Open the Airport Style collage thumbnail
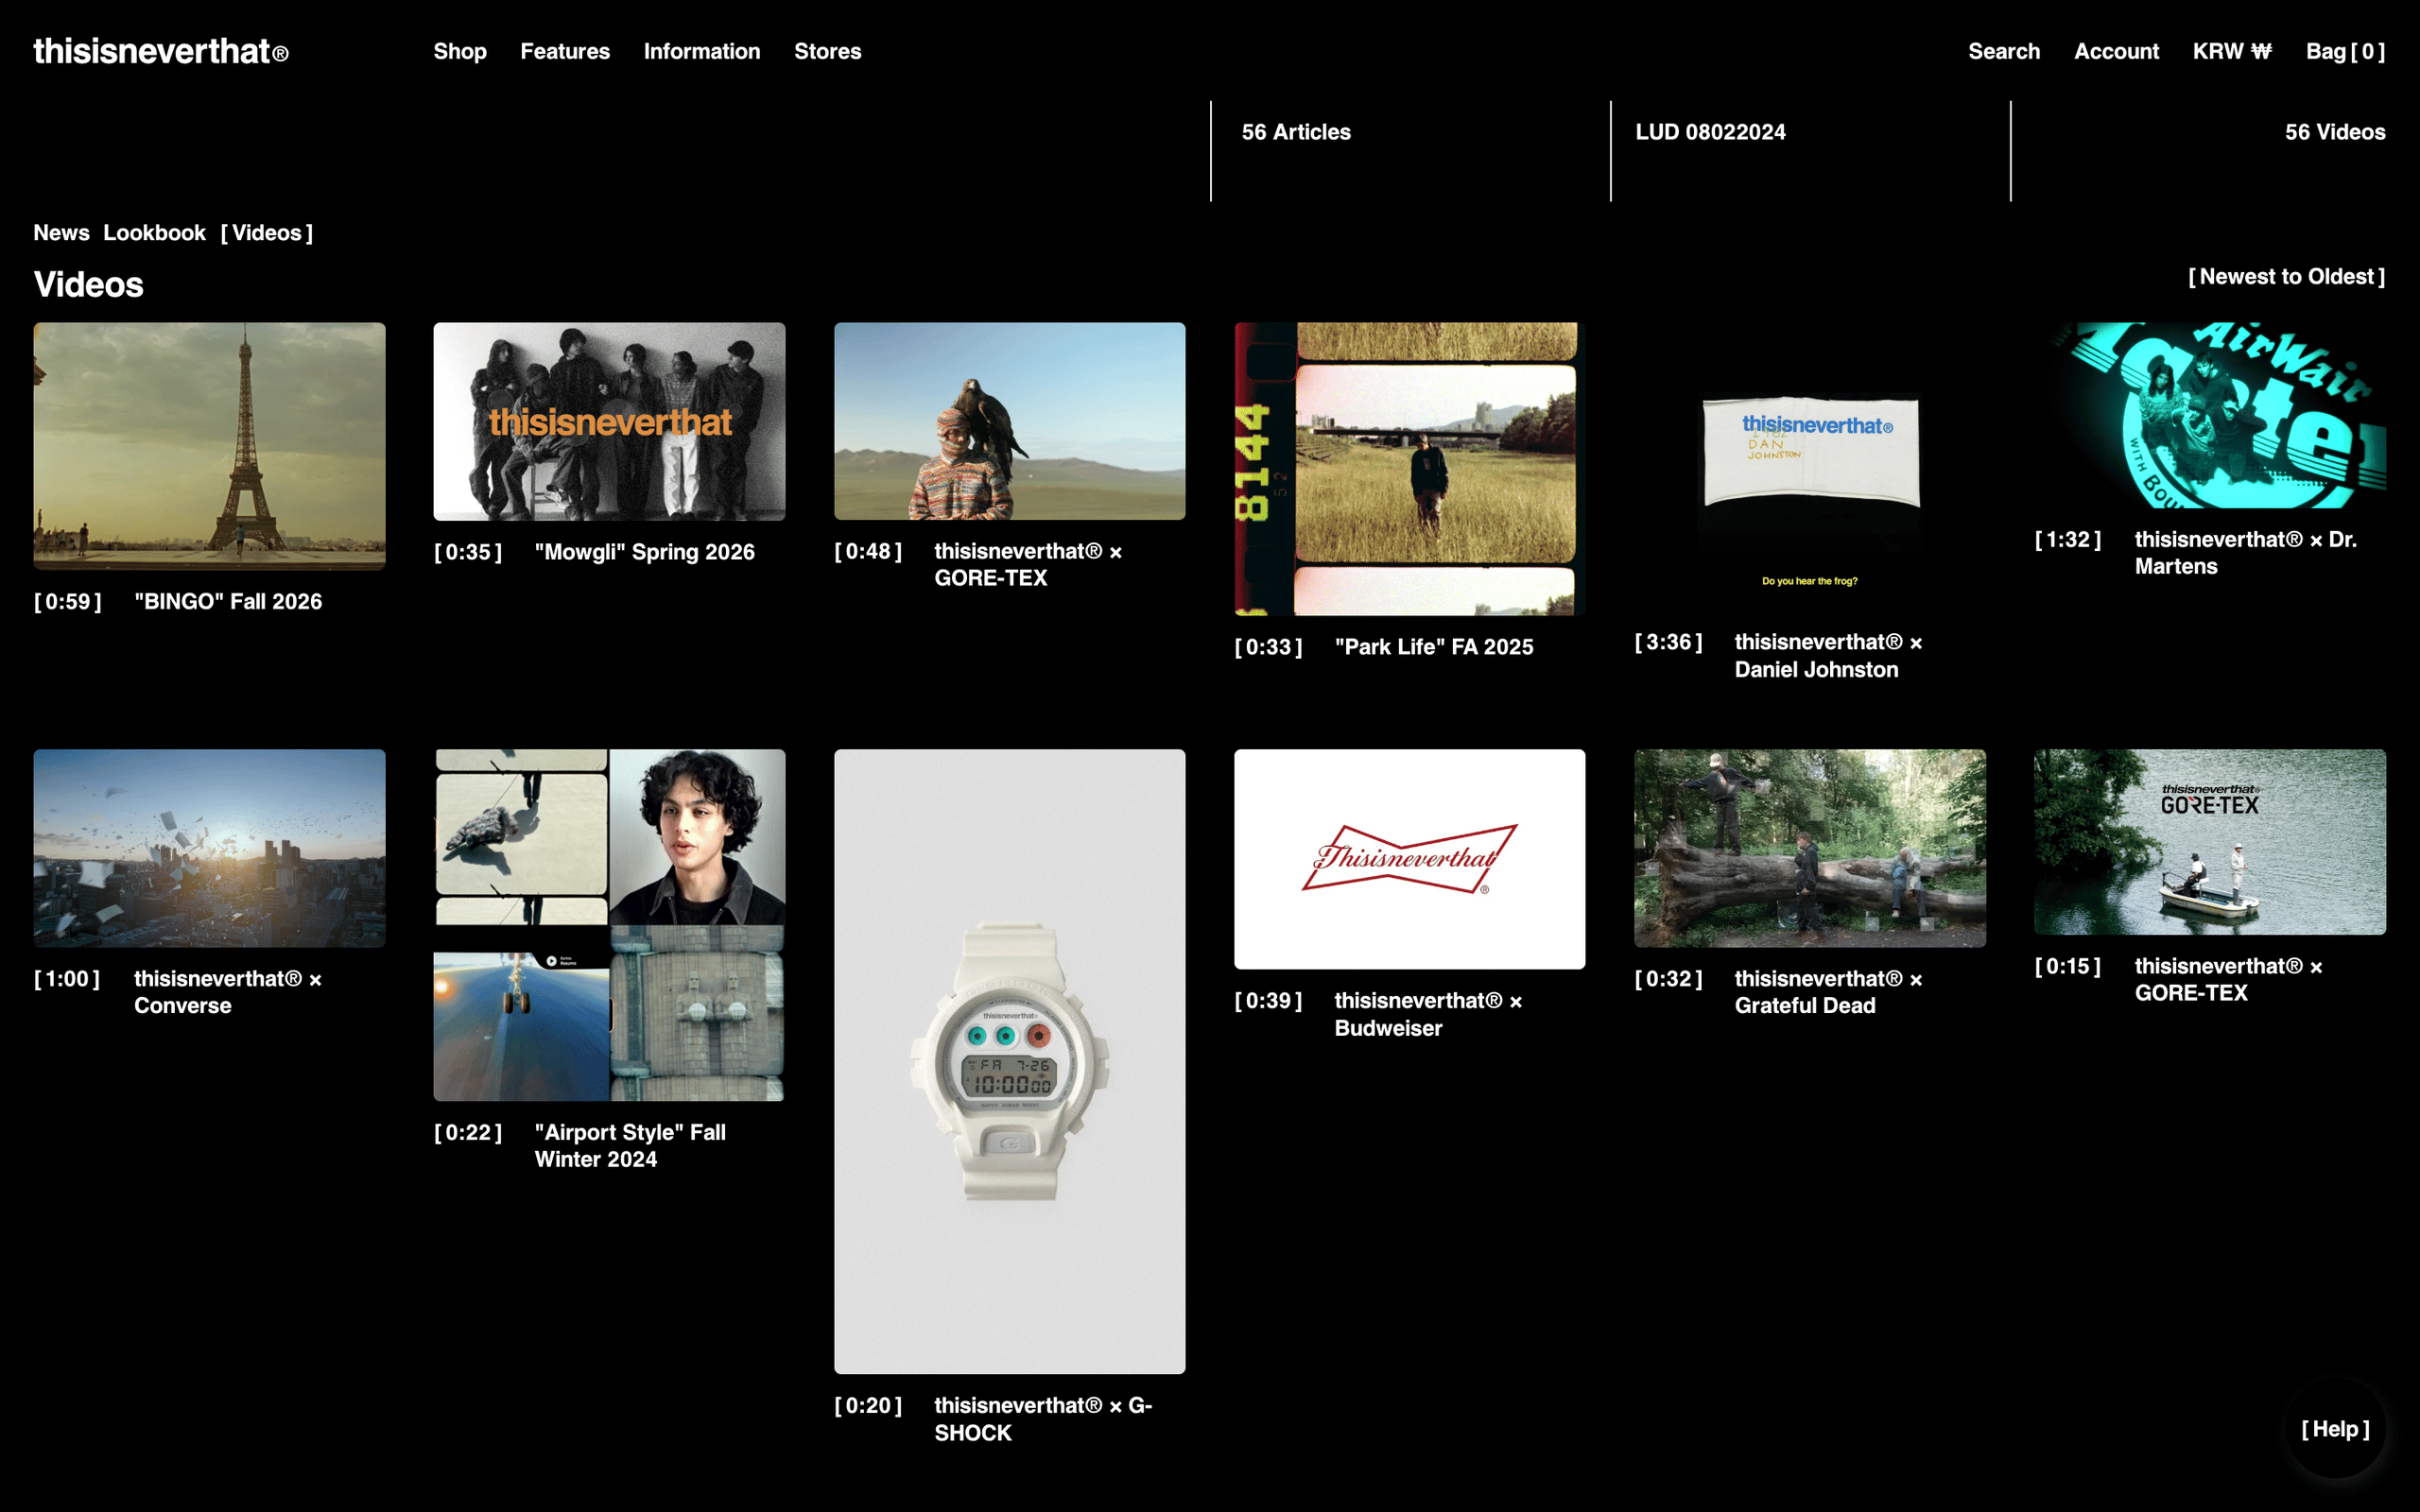Image resolution: width=2420 pixels, height=1512 pixels. click(x=609, y=925)
